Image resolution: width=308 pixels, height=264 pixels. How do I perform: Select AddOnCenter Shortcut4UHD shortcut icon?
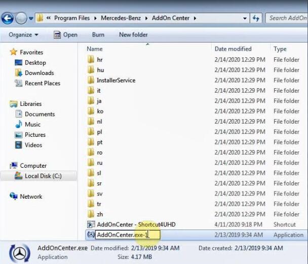coord(91,224)
